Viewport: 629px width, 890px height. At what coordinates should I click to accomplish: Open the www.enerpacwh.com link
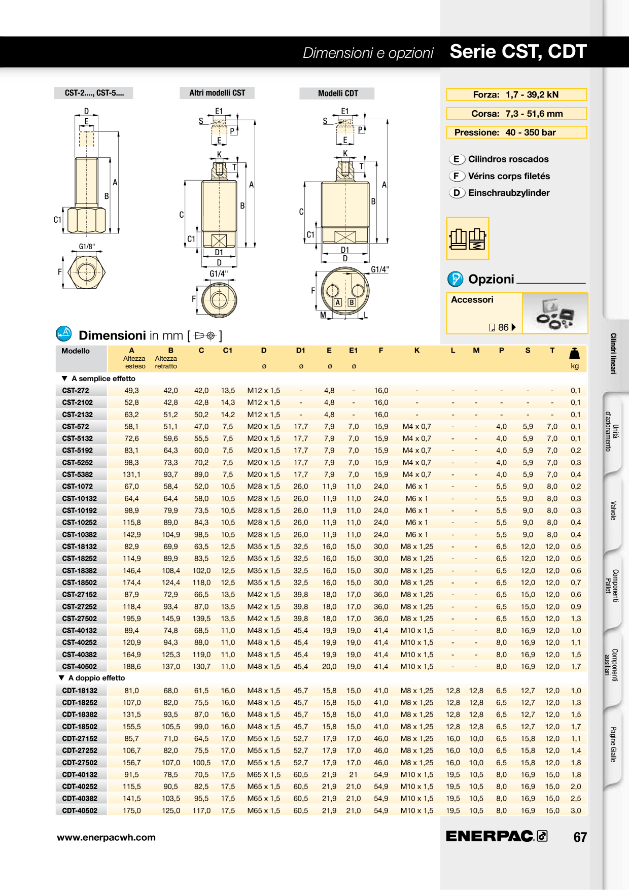[106, 837]
